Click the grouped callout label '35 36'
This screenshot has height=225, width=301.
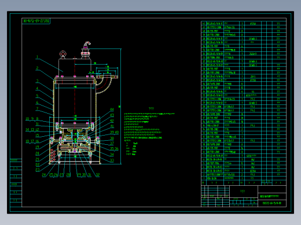coord(114,149)
